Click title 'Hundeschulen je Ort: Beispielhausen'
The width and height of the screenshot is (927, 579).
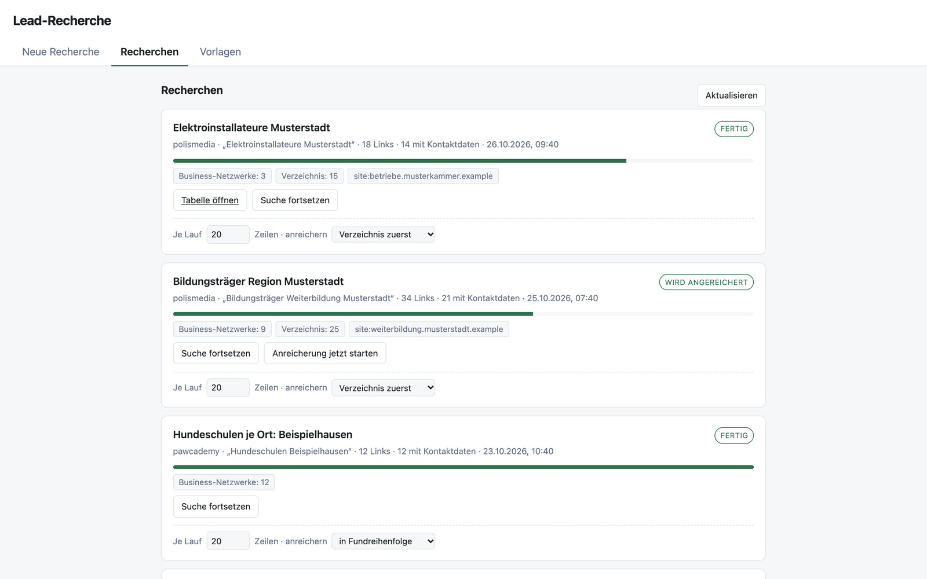point(262,435)
